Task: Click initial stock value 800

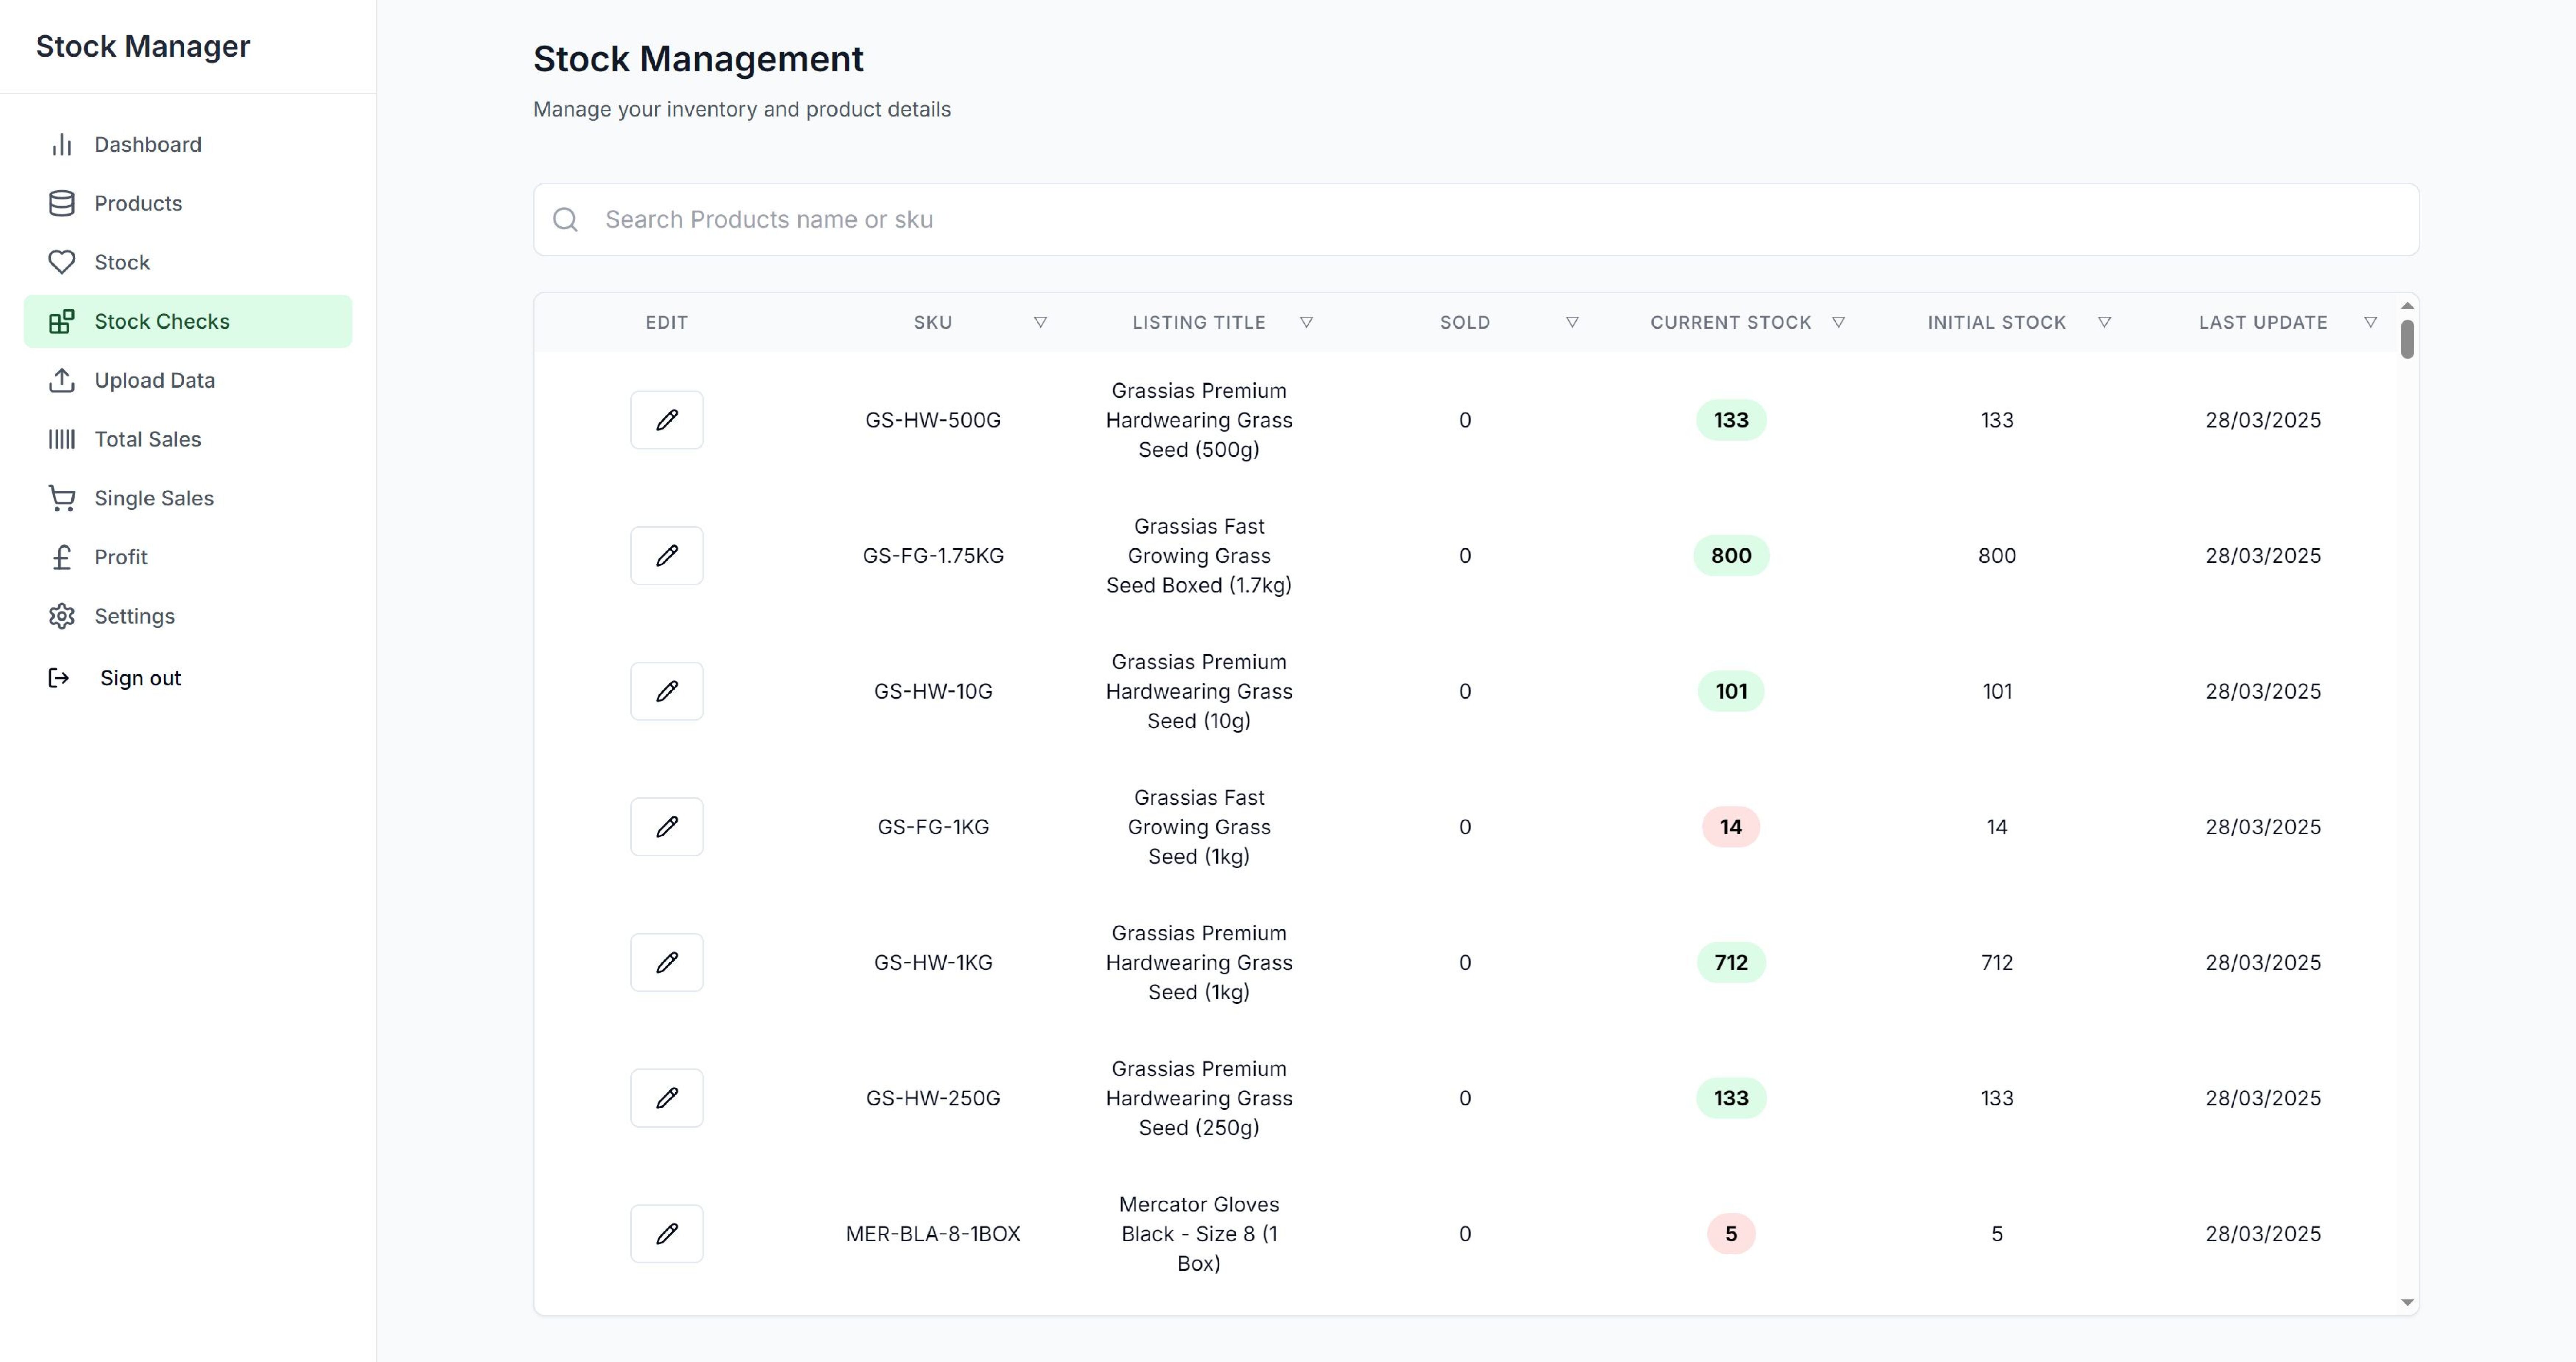Action: click(1997, 556)
